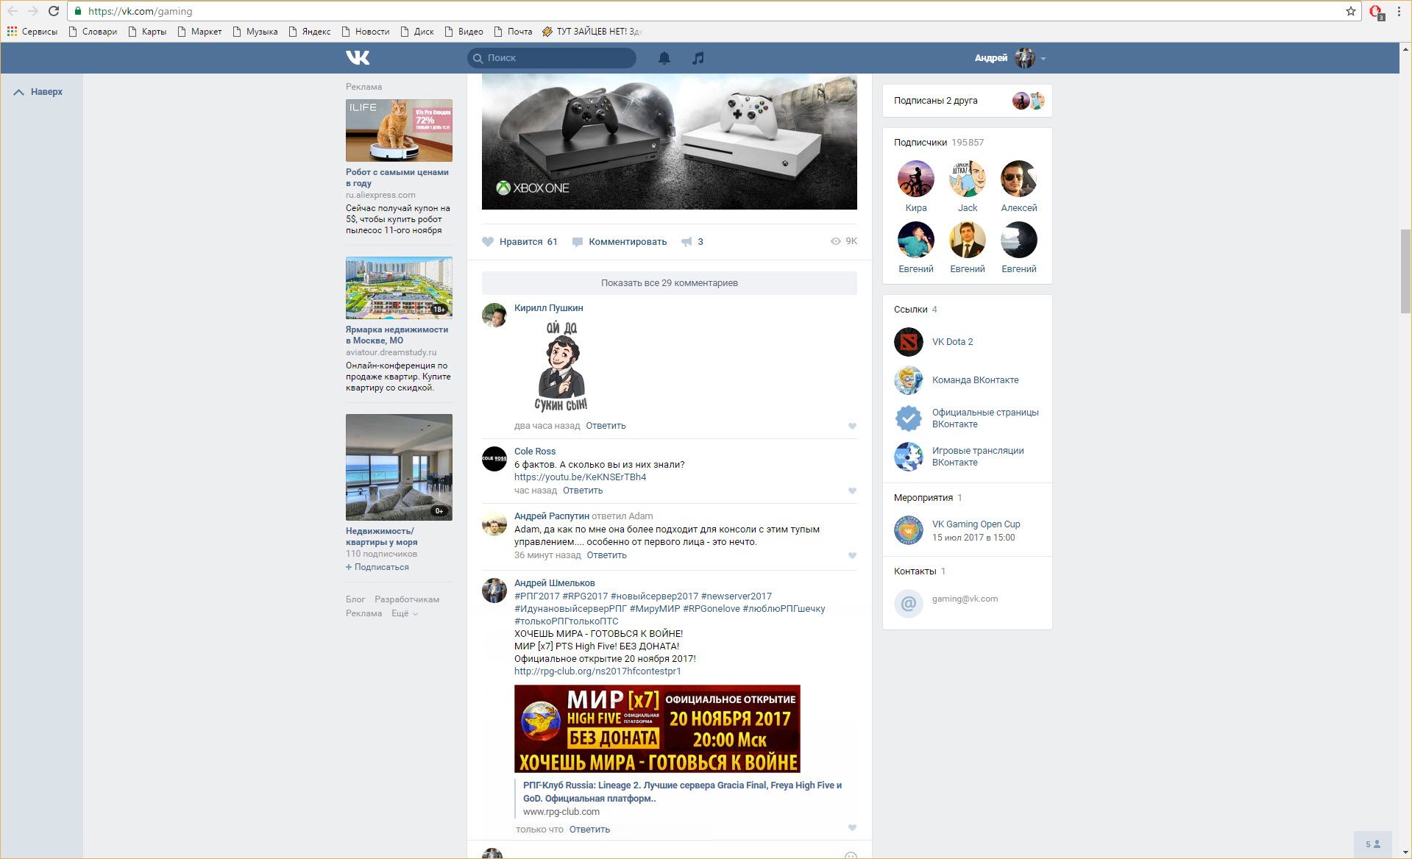Screen dimensions: 1412x859
Task: Focus the Поиск search field
Action: coord(552,57)
